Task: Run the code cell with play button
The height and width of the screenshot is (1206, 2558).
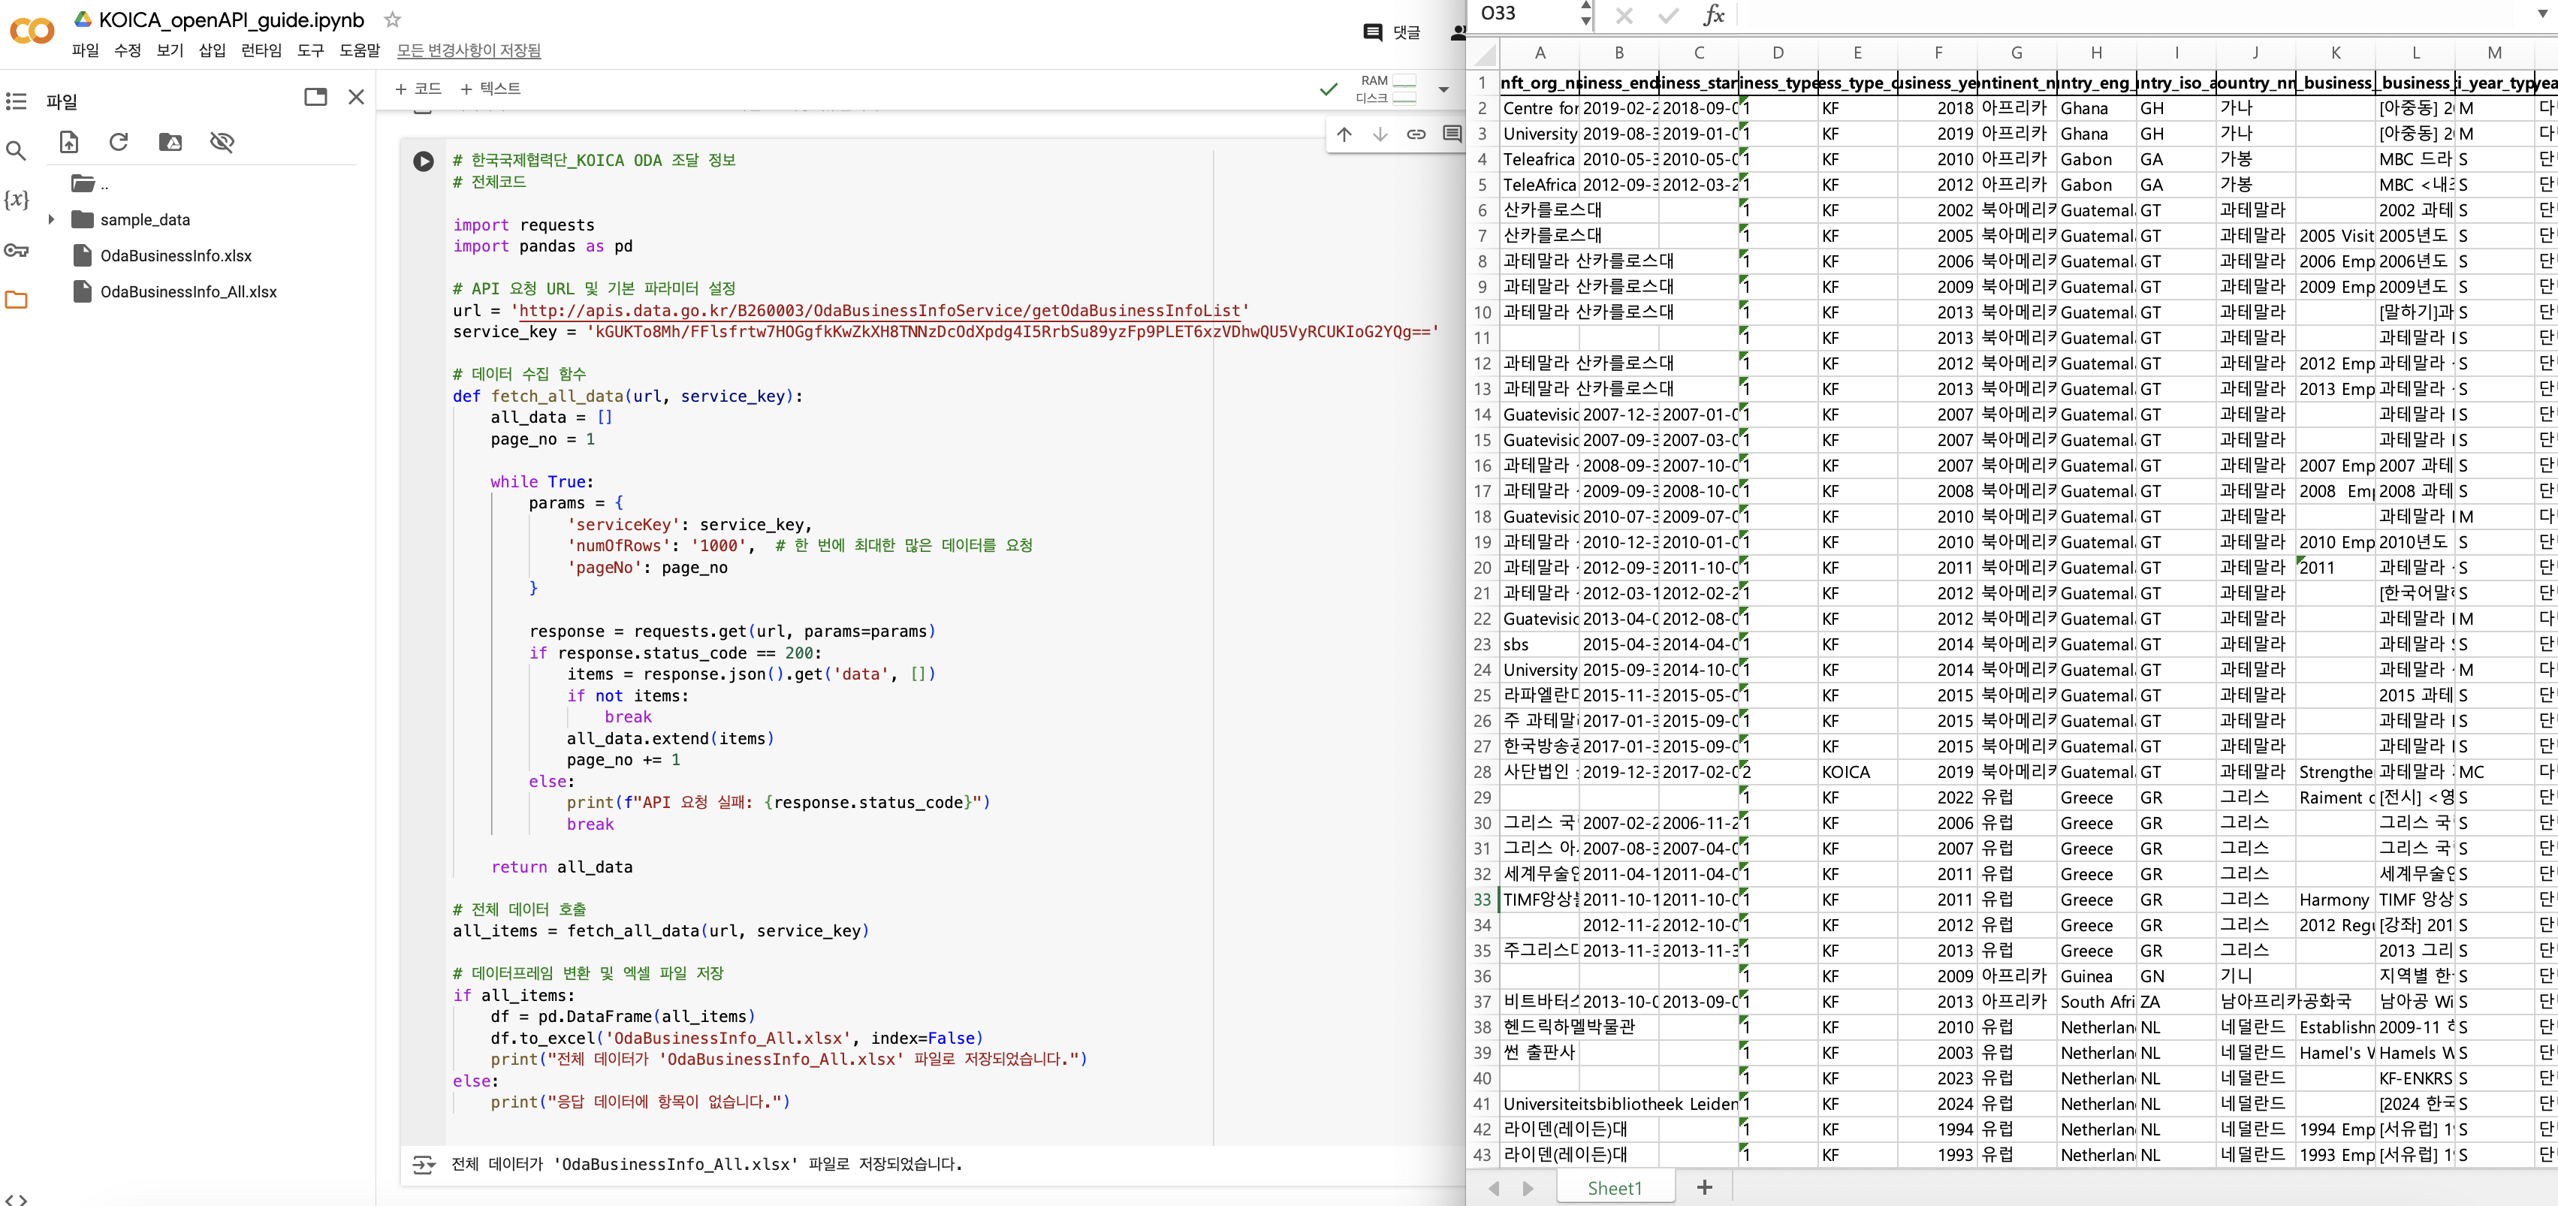Action: 423,161
